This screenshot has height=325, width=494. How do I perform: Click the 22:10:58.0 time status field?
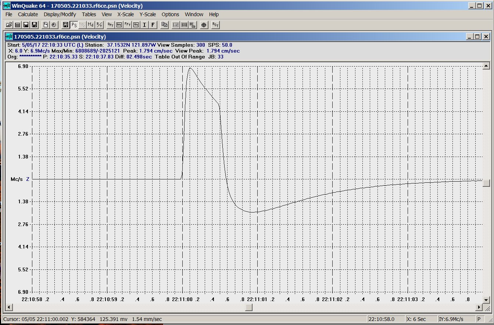pos(386,319)
